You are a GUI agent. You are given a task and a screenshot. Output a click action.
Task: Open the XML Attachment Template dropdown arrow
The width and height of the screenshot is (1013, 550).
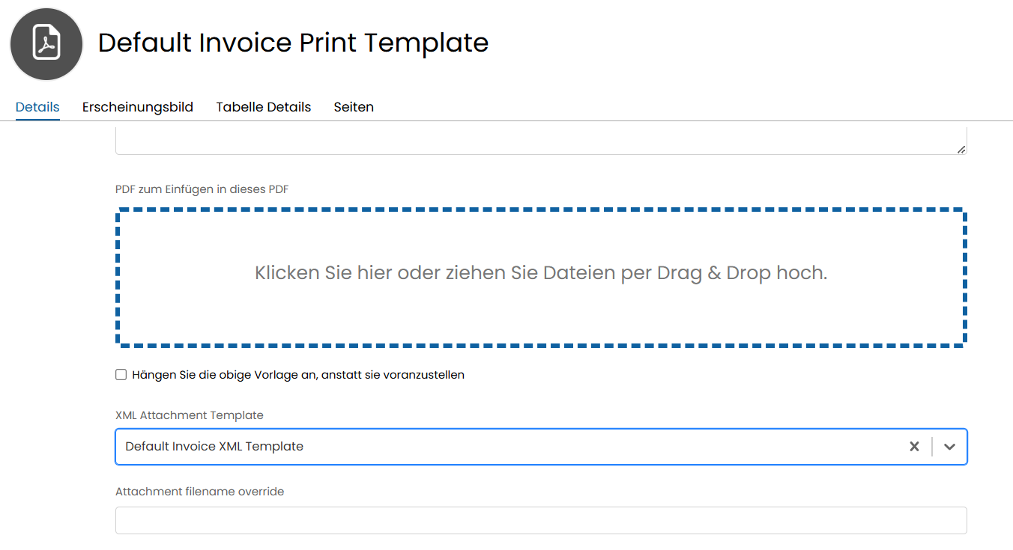(949, 447)
